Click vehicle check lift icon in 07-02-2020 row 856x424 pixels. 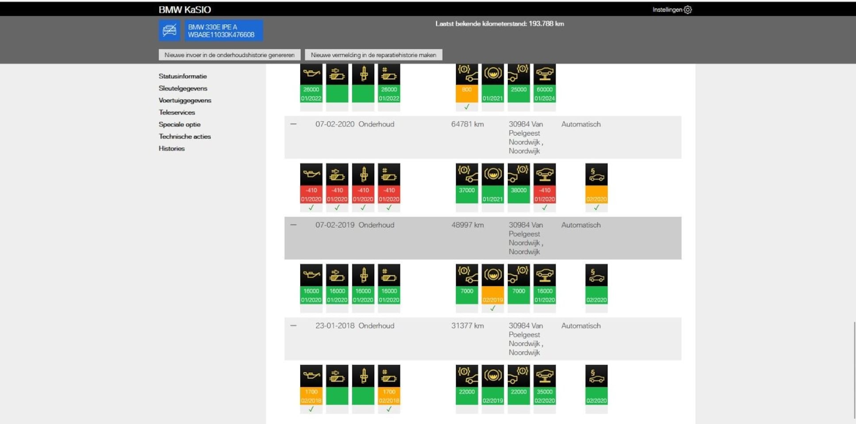[545, 174]
